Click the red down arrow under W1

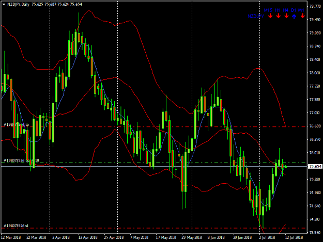click(x=302, y=16)
